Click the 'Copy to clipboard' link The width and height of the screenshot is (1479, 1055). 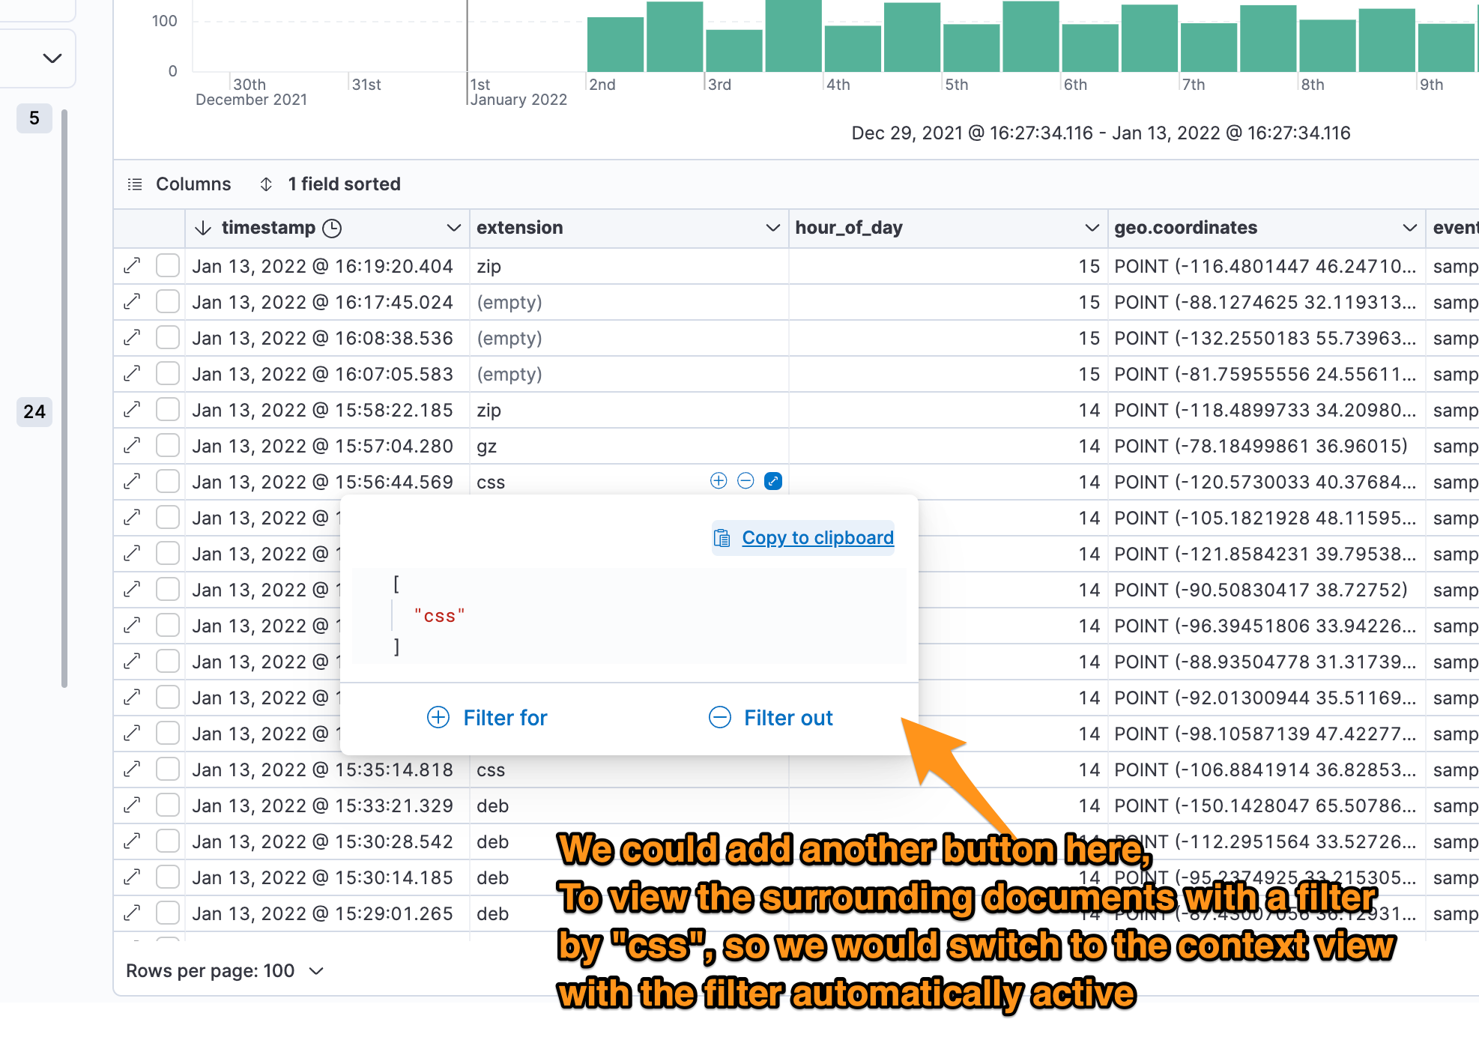point(817,537)
